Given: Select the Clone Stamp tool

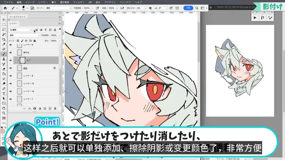Looking at the screenshot, I should tap(4, 59).
